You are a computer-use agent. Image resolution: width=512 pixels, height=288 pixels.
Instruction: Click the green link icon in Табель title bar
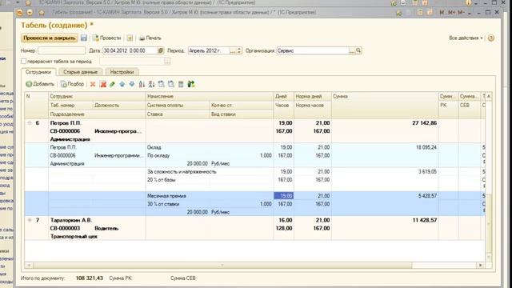(398, 13)
